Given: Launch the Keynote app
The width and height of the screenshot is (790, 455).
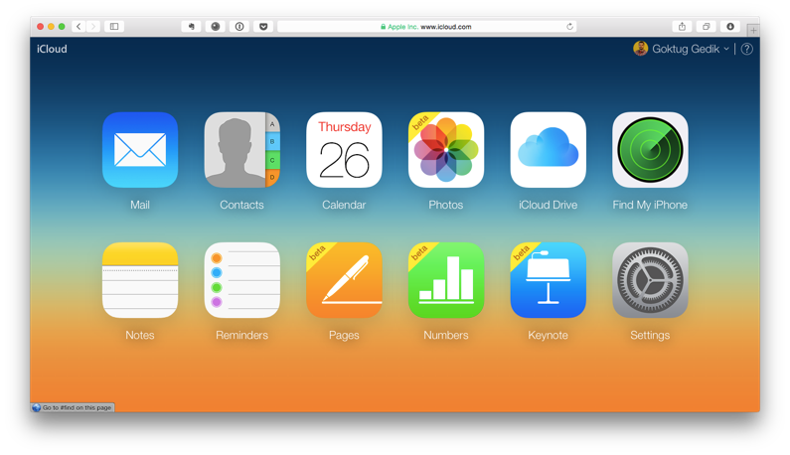Looking at the screenshot, I should click(548, 280).
